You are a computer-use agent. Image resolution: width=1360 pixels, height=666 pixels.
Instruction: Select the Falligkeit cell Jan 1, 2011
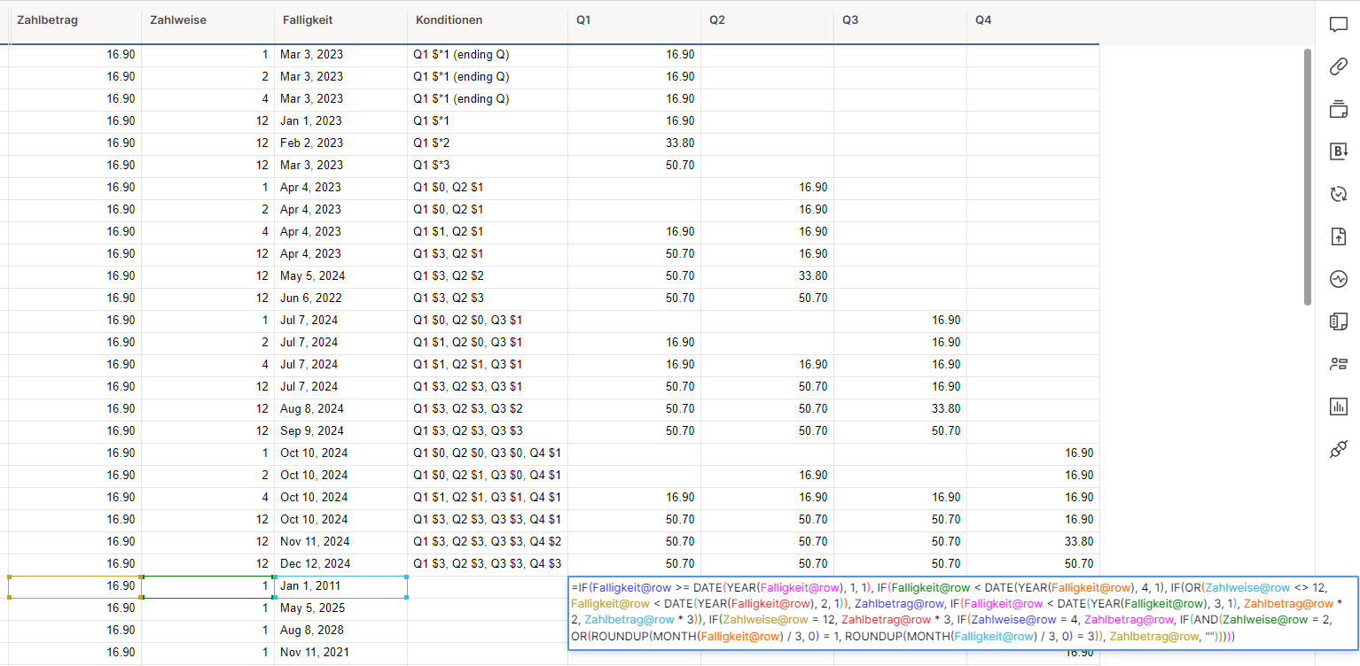click(x=341, y=585)
